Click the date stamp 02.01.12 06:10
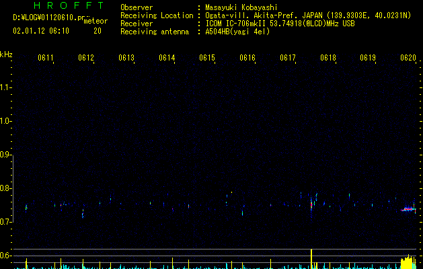This screenshot has width=423, height=269. tap(41, 31)
